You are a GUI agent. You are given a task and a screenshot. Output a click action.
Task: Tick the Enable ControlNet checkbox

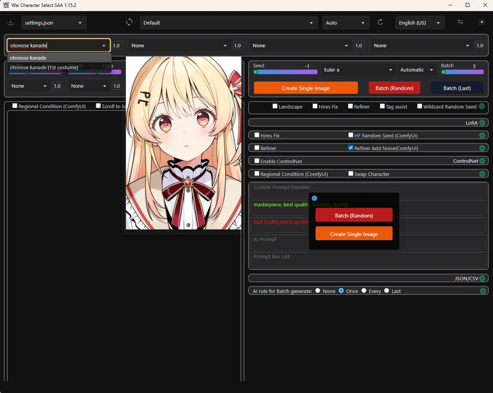[257, 161]
